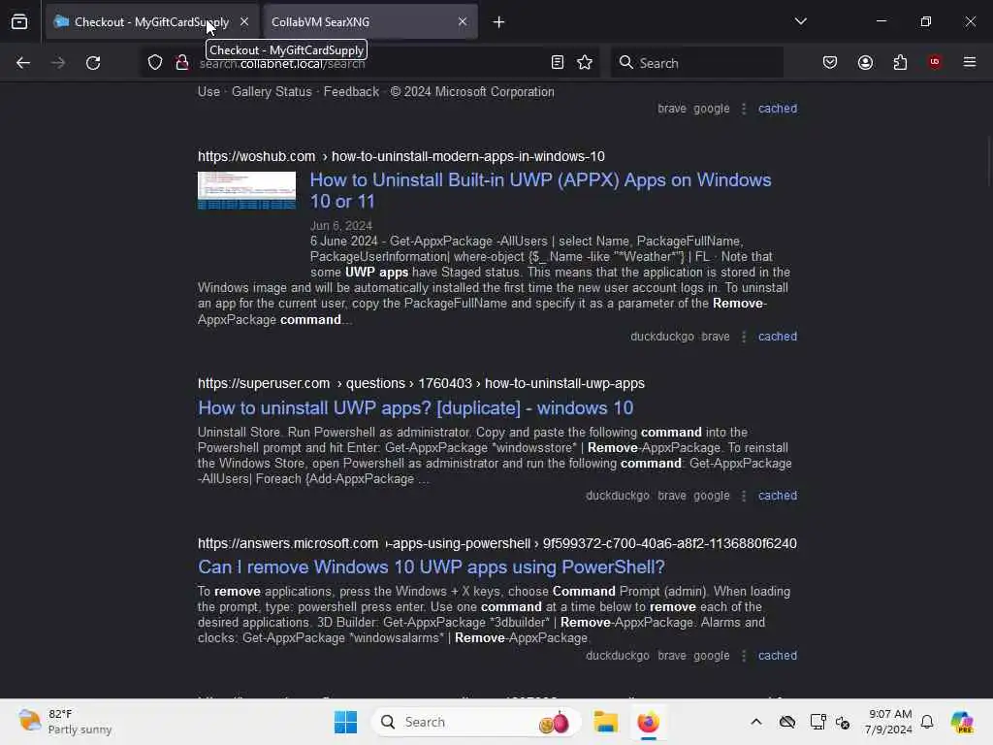The width and height of the screenshot is (993, 745).
Task: Save page to Pocket
Action: 830,62
